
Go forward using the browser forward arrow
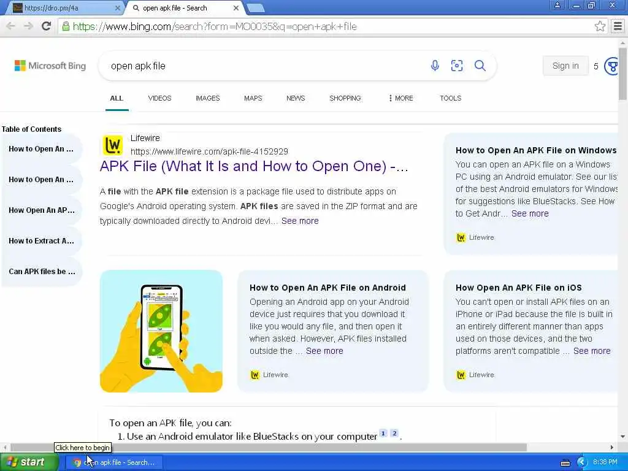28,26
